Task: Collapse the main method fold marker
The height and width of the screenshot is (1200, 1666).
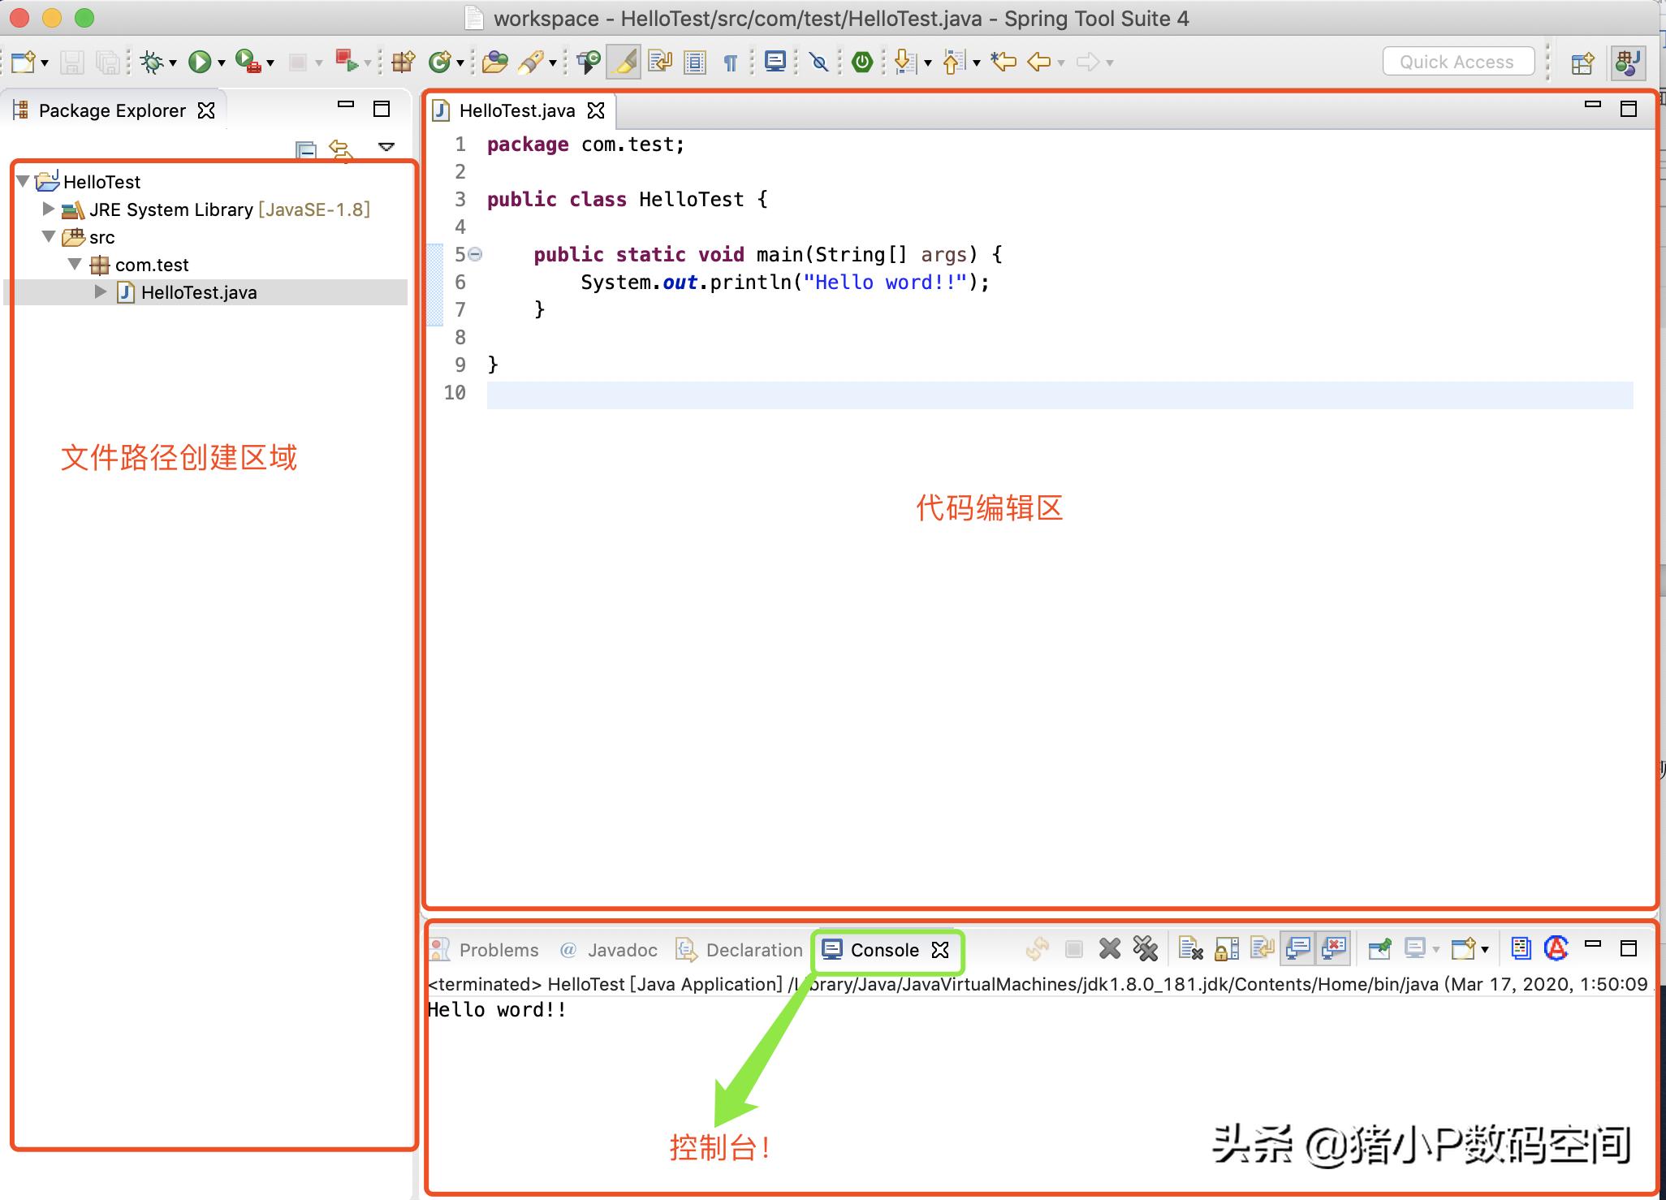Action: coord(476,254)
